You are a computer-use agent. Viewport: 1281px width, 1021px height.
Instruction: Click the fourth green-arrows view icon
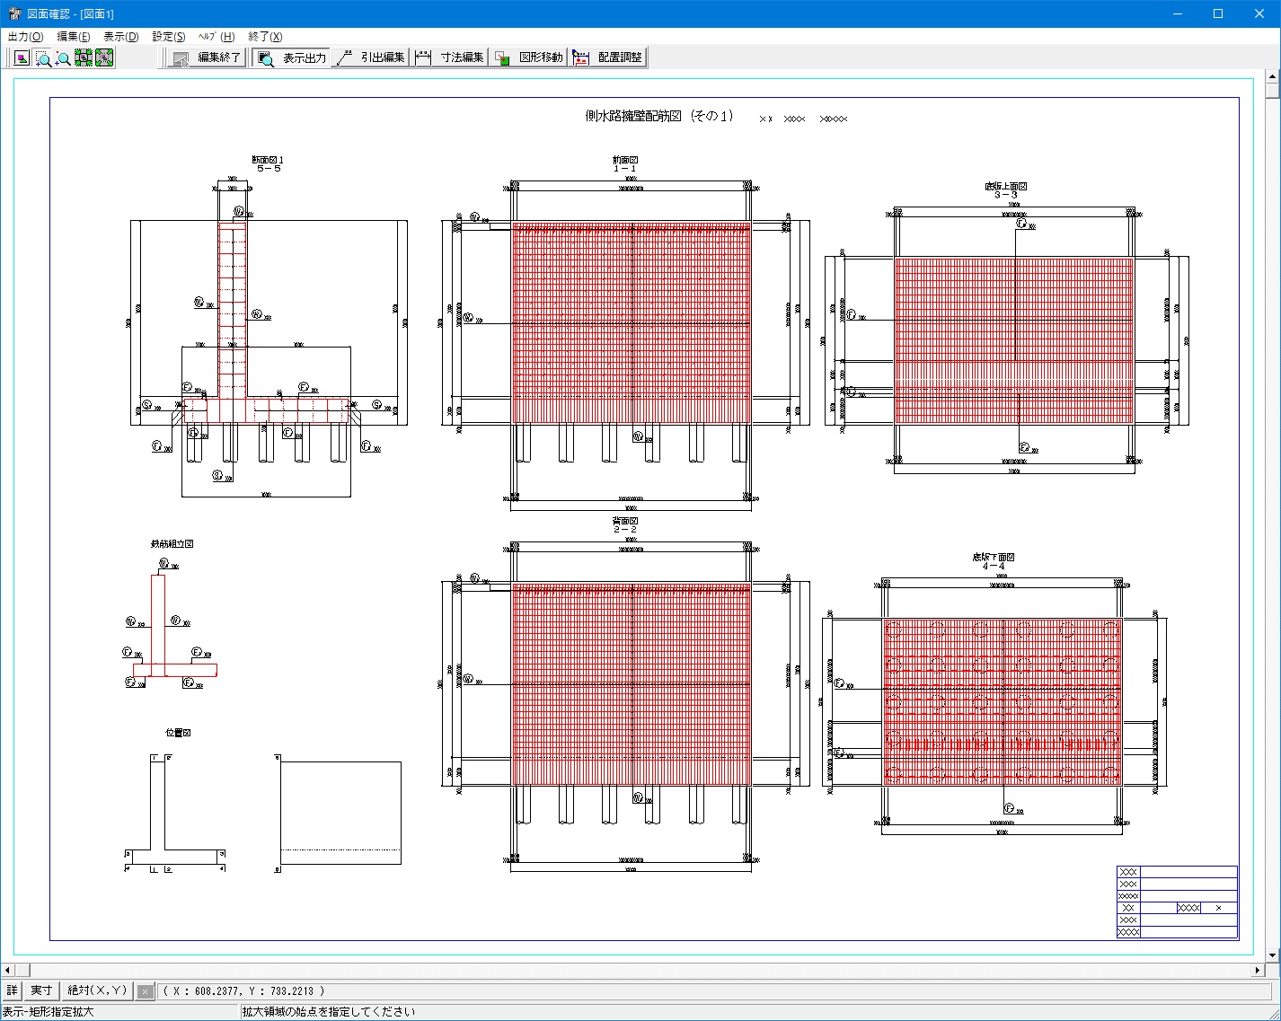(84, 58)
